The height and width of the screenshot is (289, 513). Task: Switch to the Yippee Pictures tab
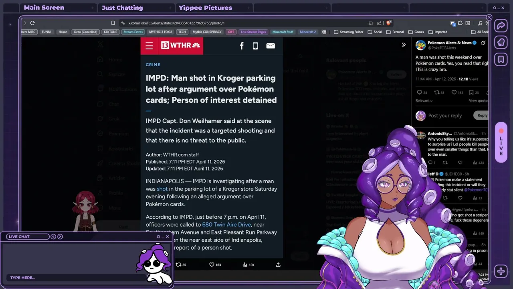click(x=214, y=8)
